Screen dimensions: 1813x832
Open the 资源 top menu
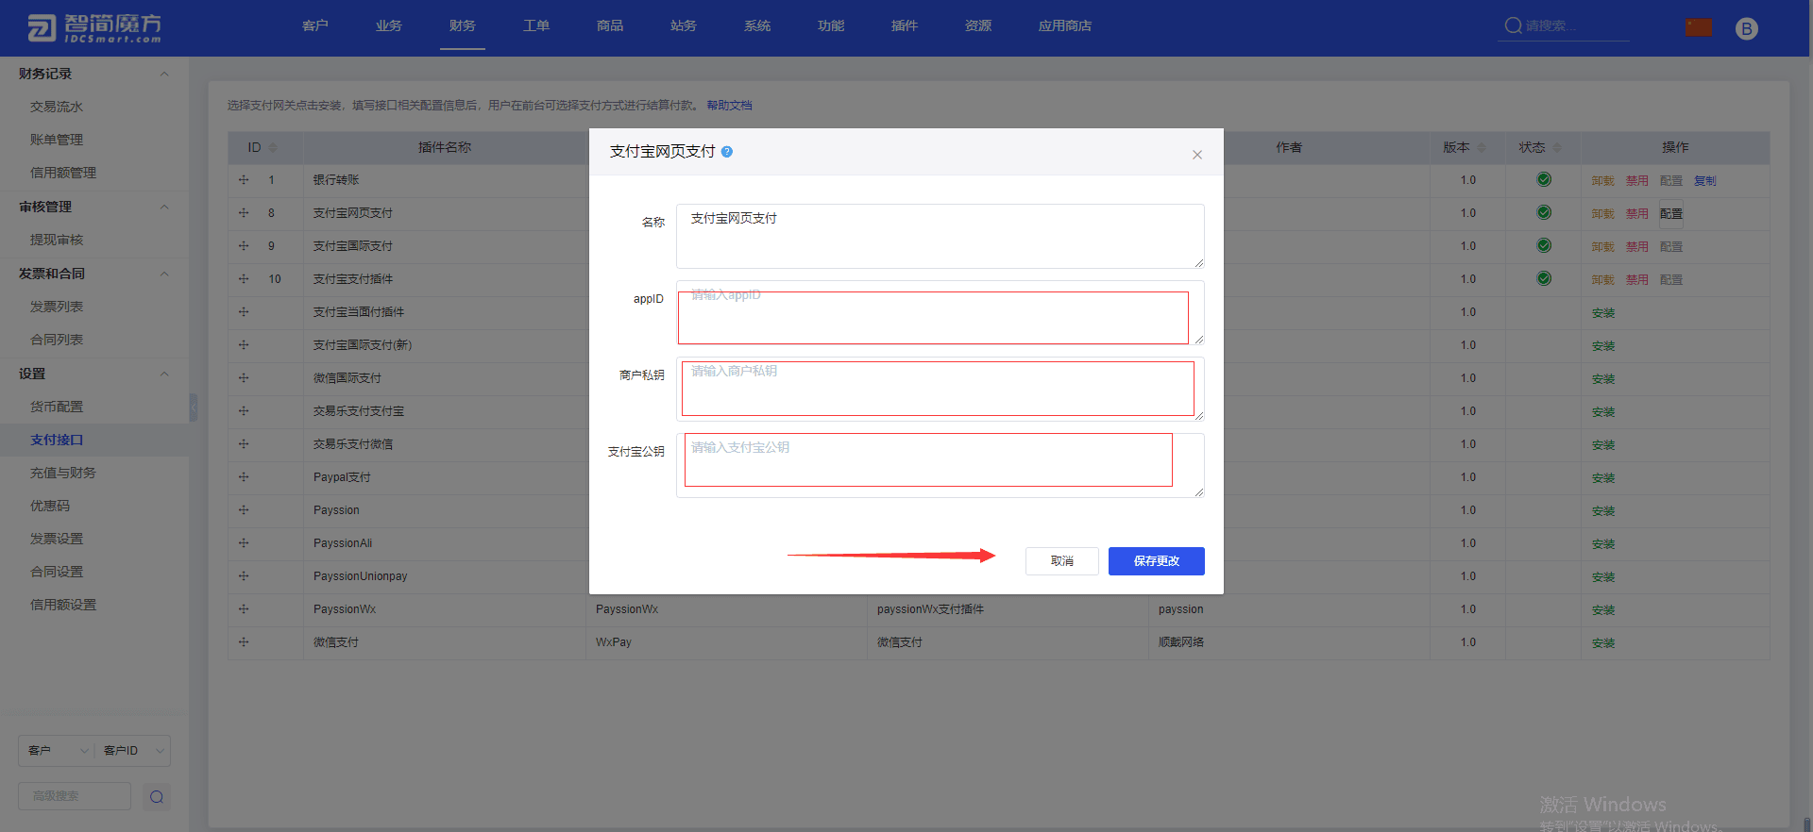click(x=978, y=26)
